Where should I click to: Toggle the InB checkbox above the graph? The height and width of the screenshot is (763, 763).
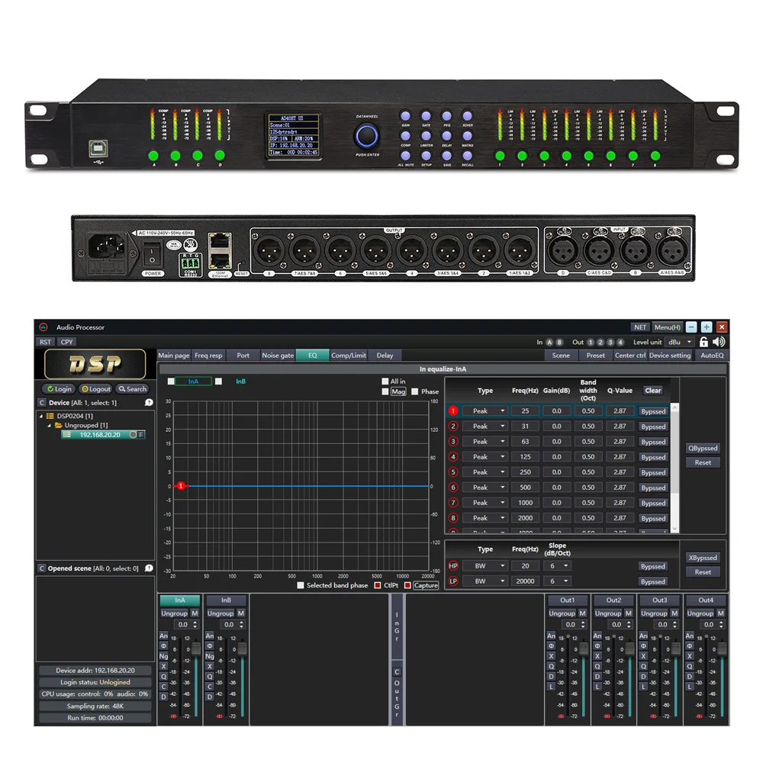pos(218,381)
